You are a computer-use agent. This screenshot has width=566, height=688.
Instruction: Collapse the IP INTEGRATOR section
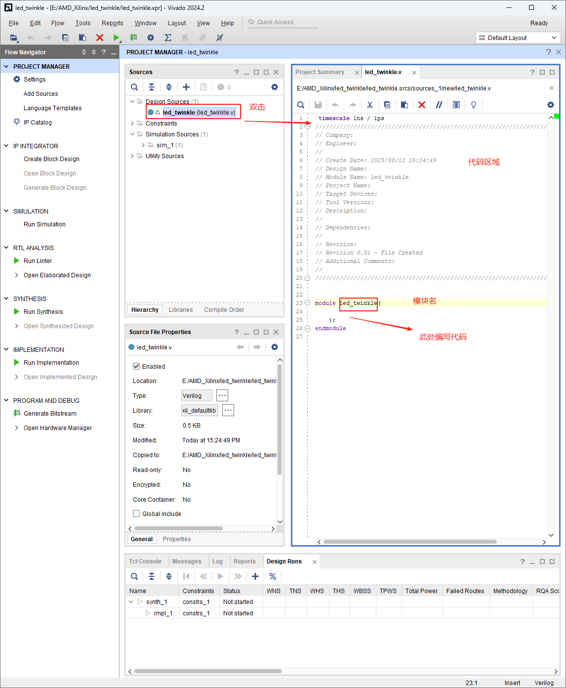pos(6,146)
